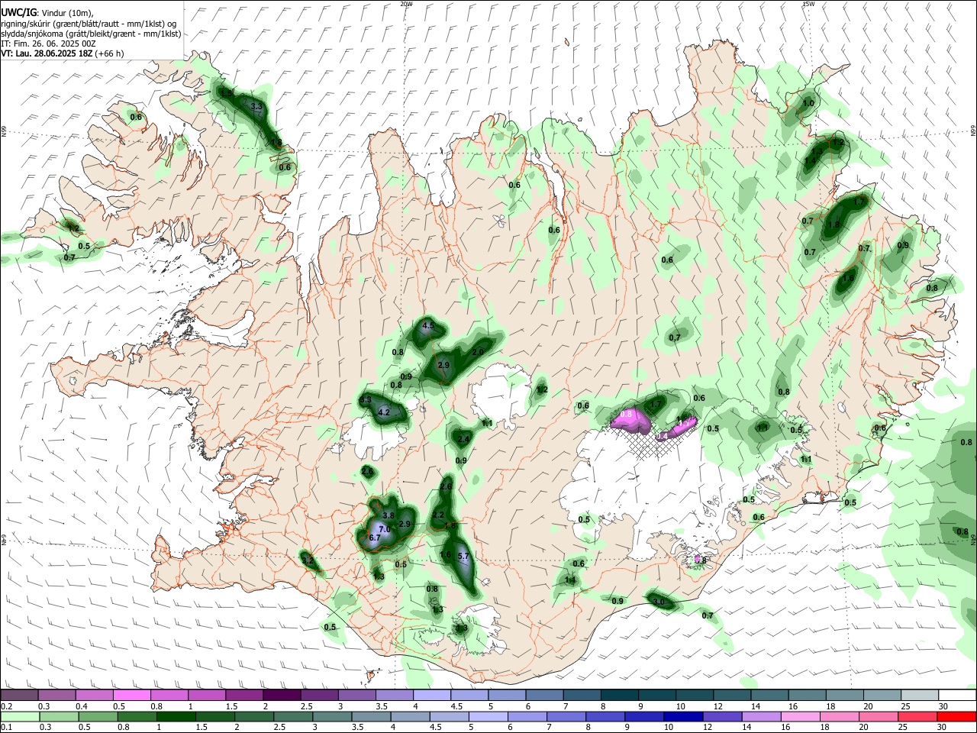Click the 1.0 value in the far northeast
Image resolution: width=977 pixels, height=733 pixels.
[809, 103]
